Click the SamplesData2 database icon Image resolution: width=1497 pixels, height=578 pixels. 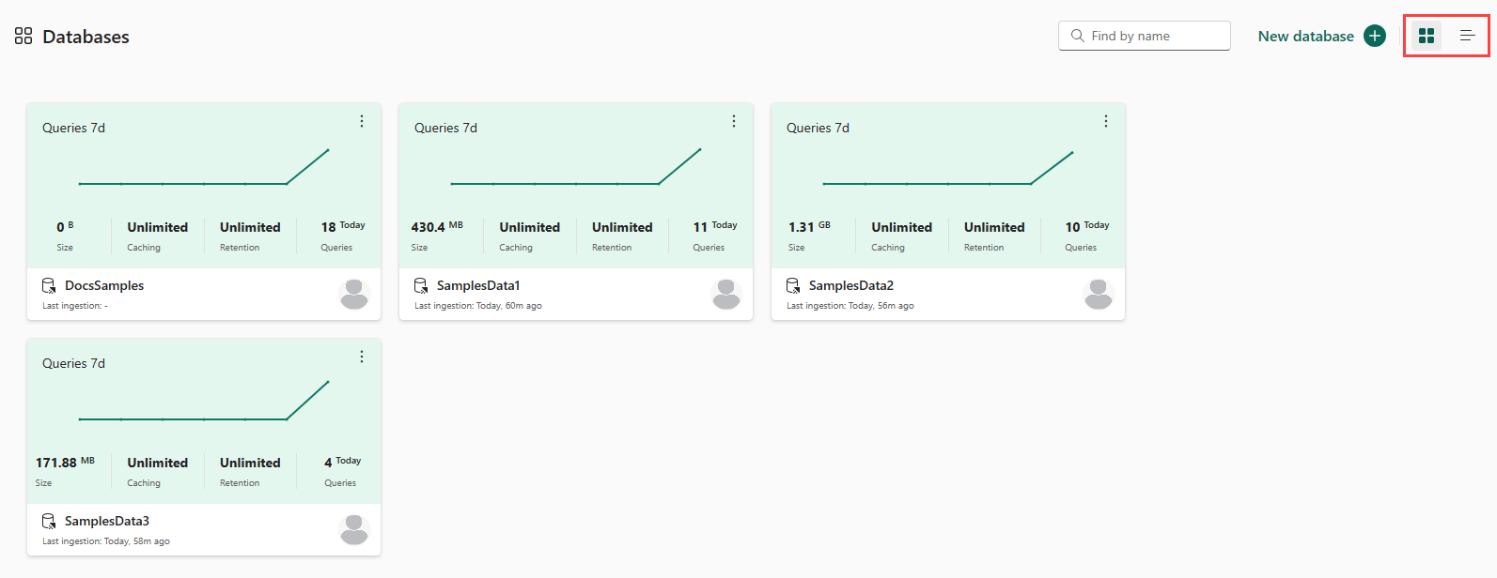[793, 285]
